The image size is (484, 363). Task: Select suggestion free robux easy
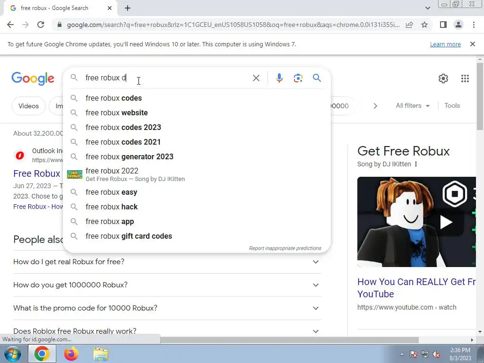click(x=197, y=192)
